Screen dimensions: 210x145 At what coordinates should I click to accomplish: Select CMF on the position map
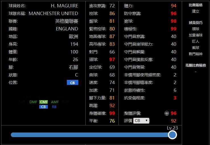[x=44, y=102]
